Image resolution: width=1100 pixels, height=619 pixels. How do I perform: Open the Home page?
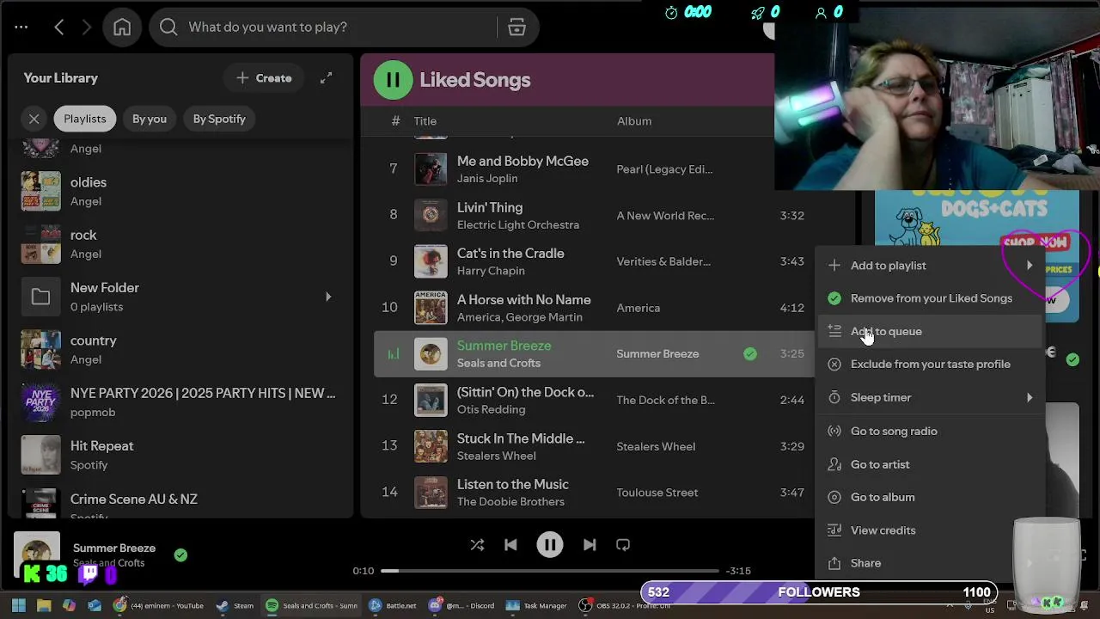pos(122,27)
